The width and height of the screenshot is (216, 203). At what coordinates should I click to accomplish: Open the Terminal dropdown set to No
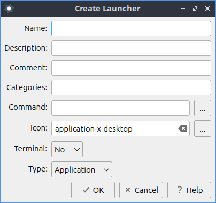tap(67, 149)
